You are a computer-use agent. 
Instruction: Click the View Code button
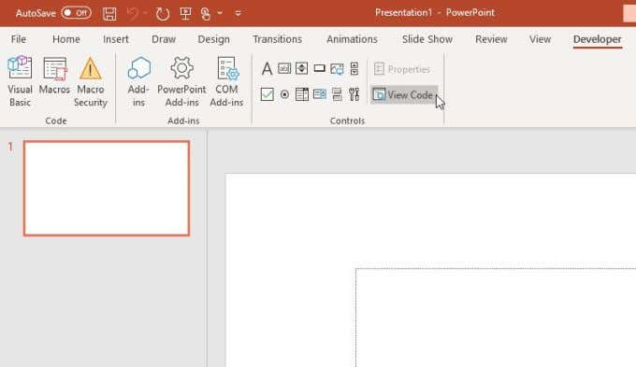coord(404,95)
